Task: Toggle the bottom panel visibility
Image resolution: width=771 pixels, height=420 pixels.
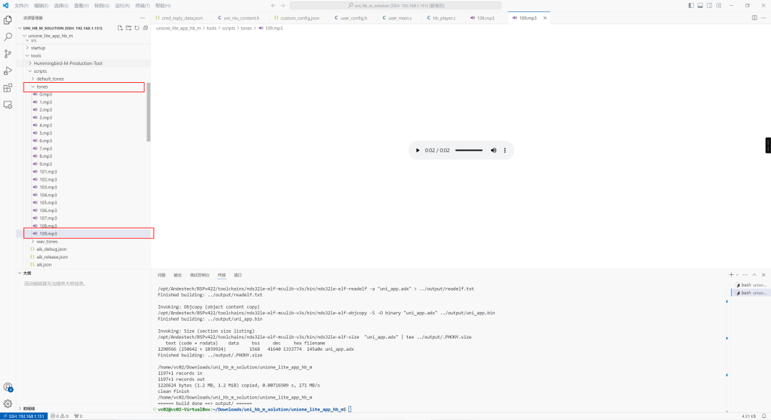Action: tap(700, 6)
